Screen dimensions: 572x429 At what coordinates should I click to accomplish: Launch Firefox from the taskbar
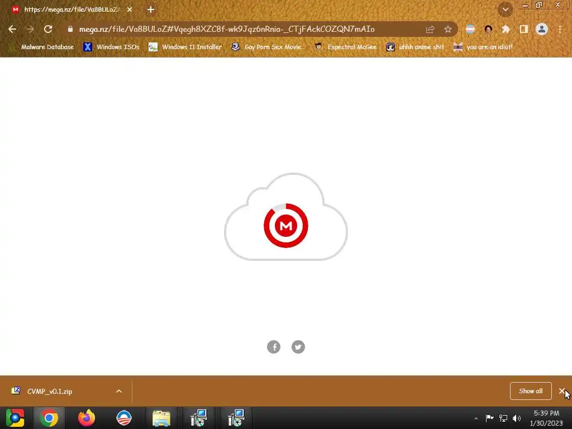[x=87, y=418]
